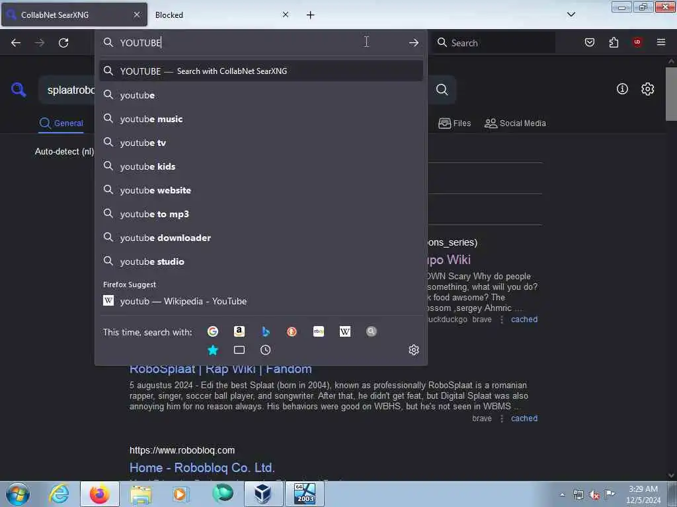This screenshot has width=677, height=507.
Task: Choose the youtube studio suggestion
Action: point(261,261)
